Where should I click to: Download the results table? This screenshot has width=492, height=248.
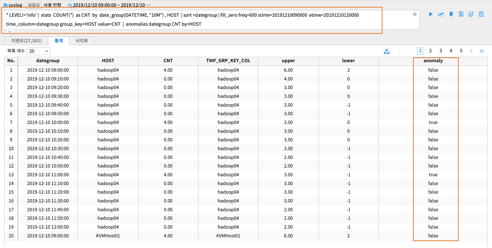pyautogui.click(x=387, y=51)
